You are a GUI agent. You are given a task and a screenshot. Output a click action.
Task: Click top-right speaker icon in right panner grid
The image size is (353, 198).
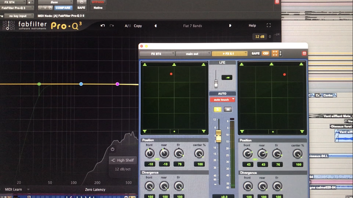coord(301,64)
